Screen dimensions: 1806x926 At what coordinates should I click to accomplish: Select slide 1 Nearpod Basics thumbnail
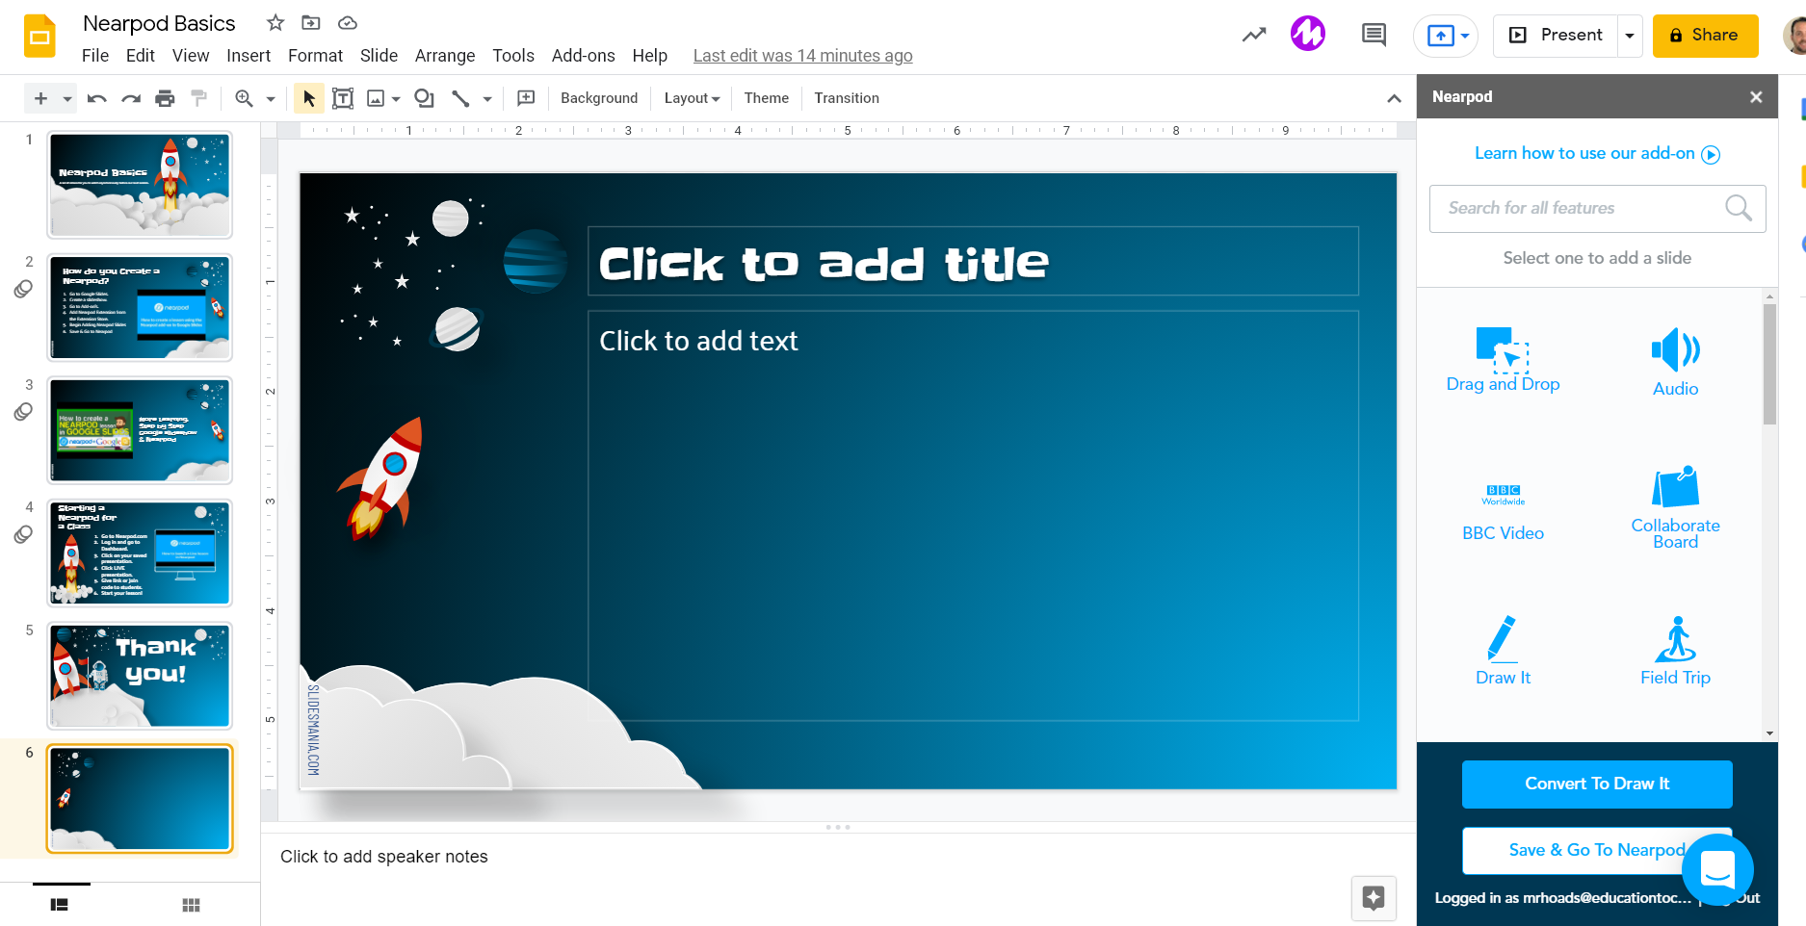140,185
